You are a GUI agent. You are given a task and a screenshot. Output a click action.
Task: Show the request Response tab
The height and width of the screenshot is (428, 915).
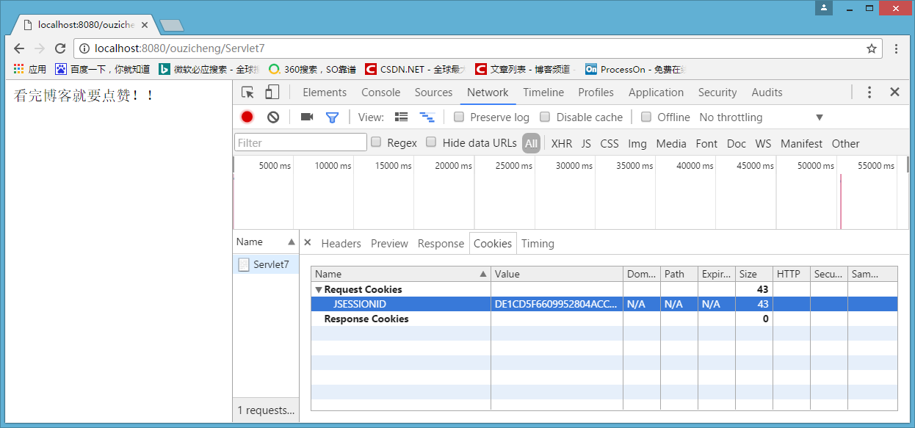point(441,243)
